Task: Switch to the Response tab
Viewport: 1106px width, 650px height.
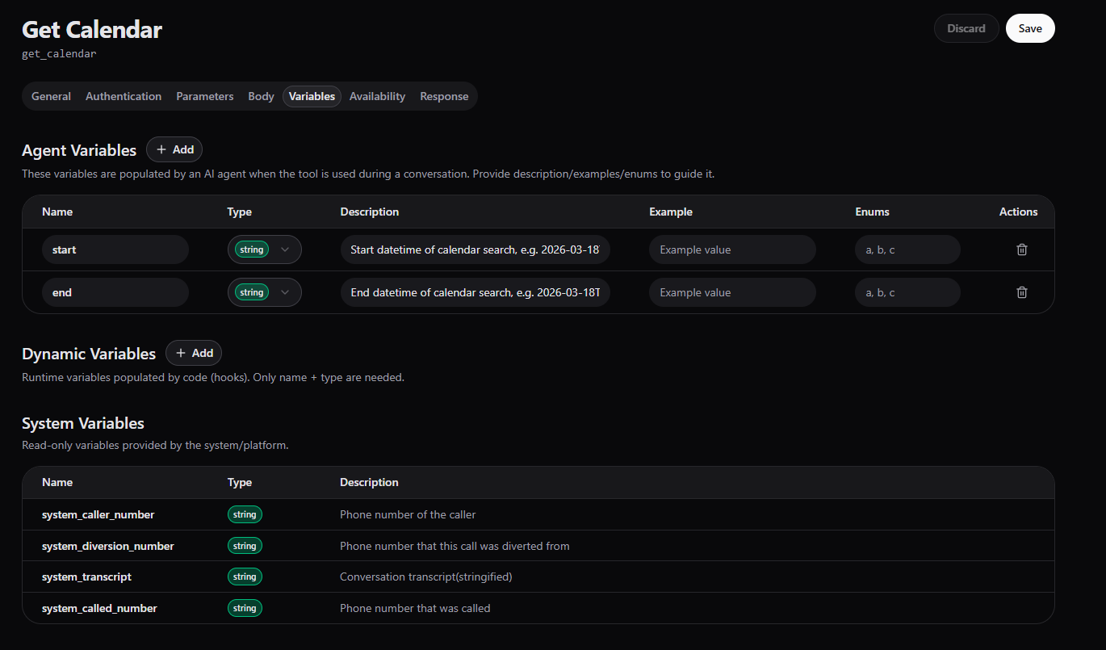Action: pos(444,96)
